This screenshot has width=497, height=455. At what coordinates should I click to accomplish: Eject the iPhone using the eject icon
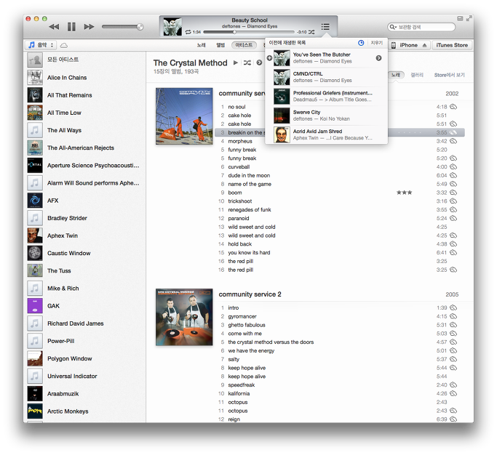tap(424, 45)
